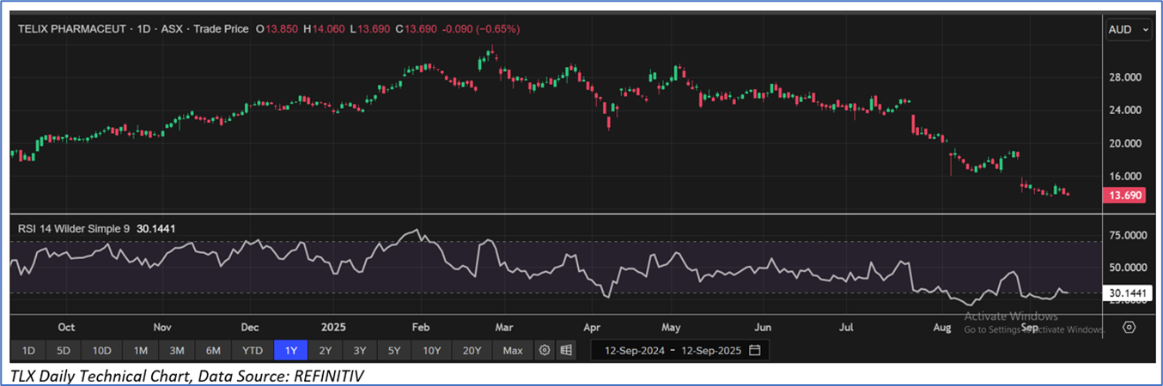This screenshot has width=1163, height=386.
Task: Expand the AUD currency dropdown
Action: (x=1128, y=29)
